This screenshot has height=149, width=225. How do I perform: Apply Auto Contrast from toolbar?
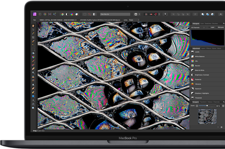pos(67,14)
